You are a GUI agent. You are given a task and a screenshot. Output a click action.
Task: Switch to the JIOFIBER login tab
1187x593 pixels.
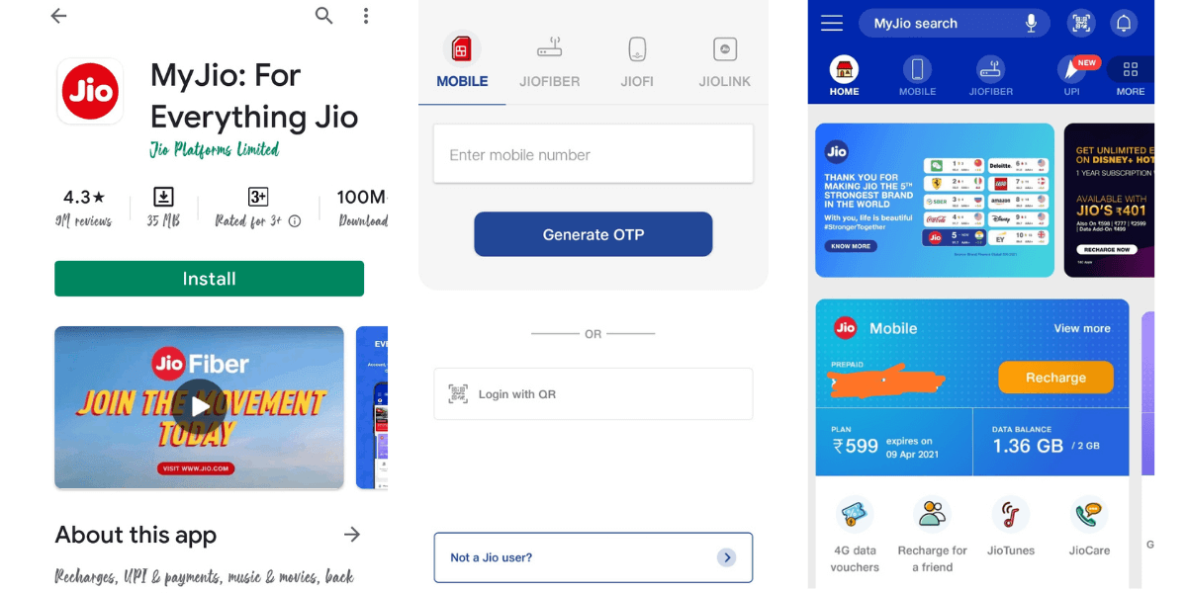point(549,62)
